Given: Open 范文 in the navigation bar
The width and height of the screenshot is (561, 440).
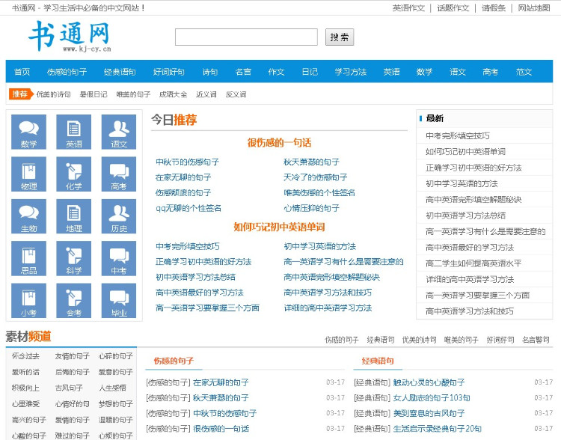Looking at the screenshot, I should (524, 72).
